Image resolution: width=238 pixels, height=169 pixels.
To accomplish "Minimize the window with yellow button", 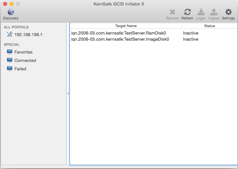I will [x=12, y=4].
